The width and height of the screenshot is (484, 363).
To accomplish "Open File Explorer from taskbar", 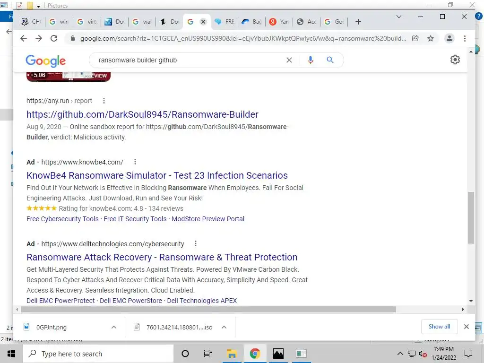I will pyautogui.click(x=232, y=354).
